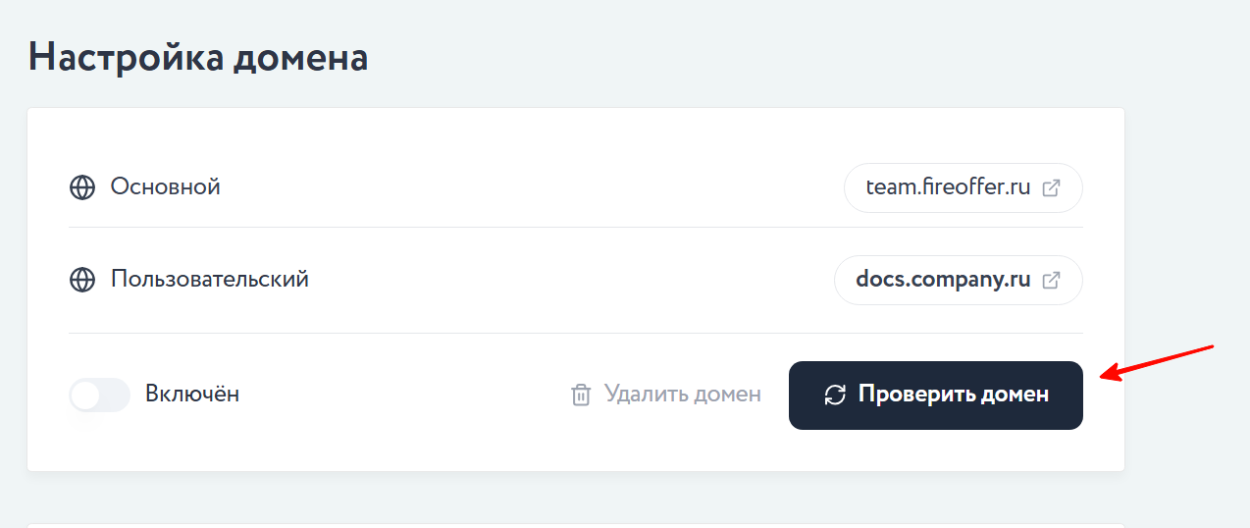Image resolution: width=1250 pixels, height=528 pixels.
Task: Toggle the Включён switch
Action: pyautogui.click(x=99, y=395)
